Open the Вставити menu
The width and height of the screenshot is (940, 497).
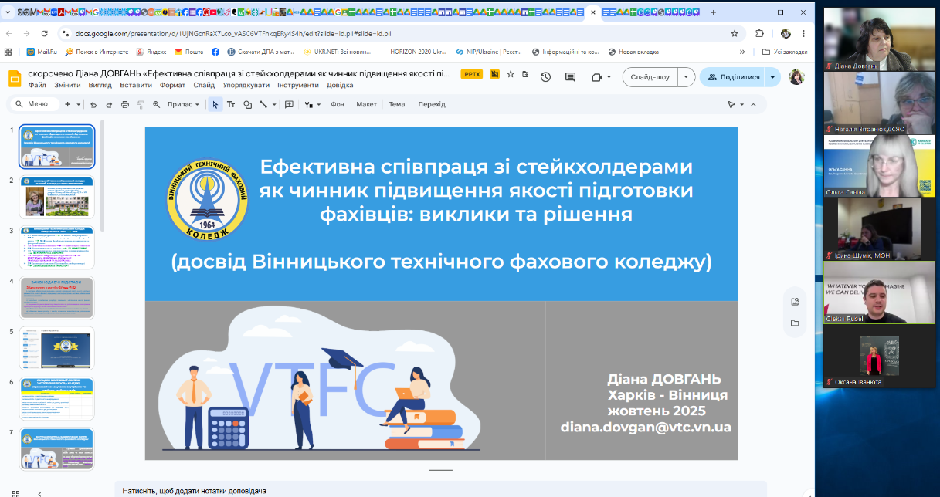tap(136, 85)
